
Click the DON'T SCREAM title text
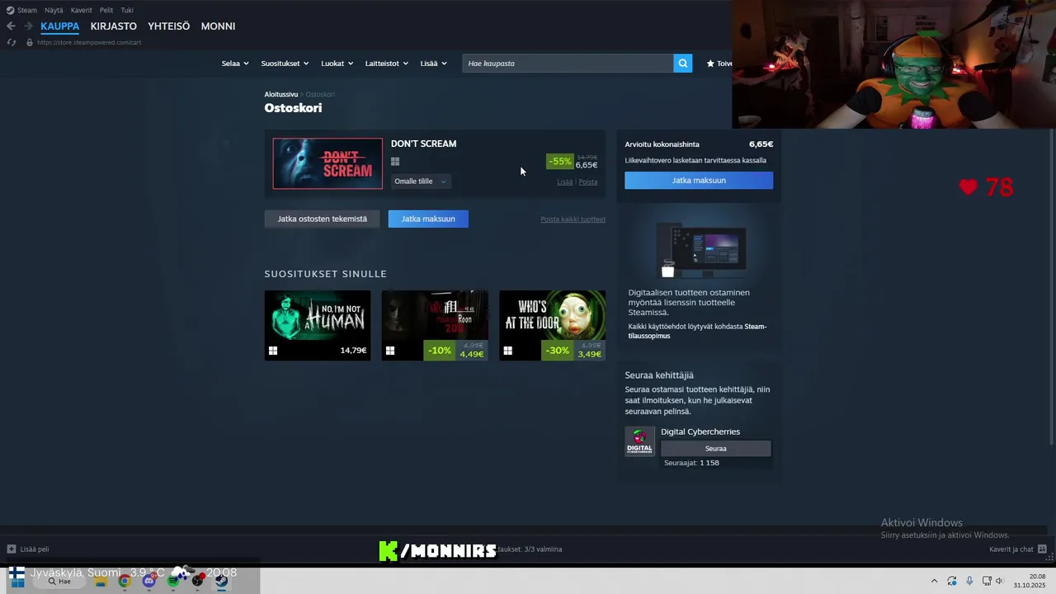(x=423, y=144)
